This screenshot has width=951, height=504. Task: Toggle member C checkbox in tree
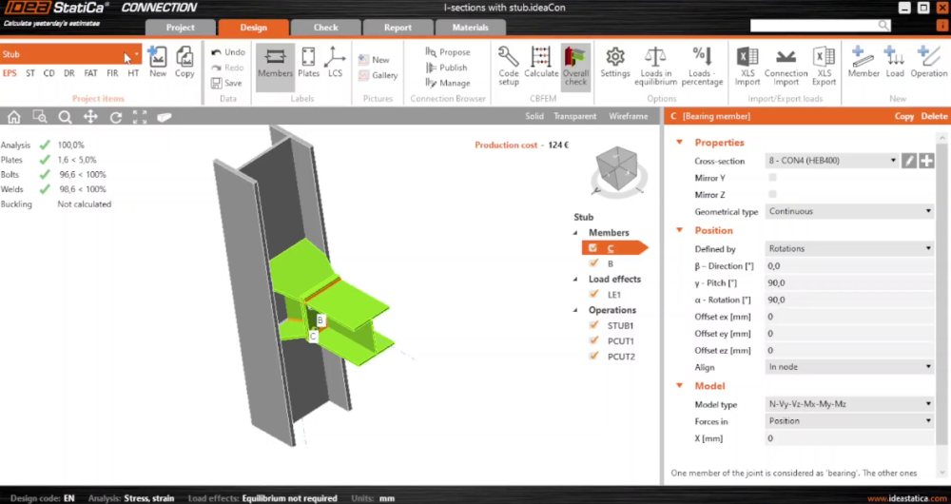[x=593, y=247]
